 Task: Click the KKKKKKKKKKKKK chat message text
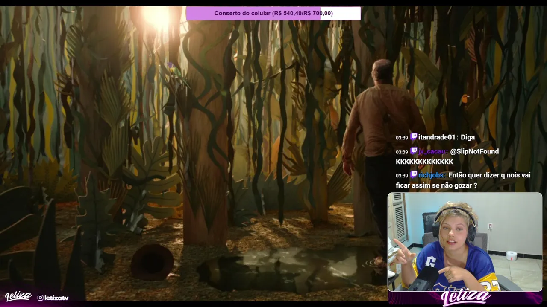pos(424,162)
